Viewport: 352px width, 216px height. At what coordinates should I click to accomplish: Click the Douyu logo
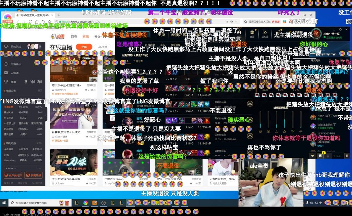(x=57, y=37)
